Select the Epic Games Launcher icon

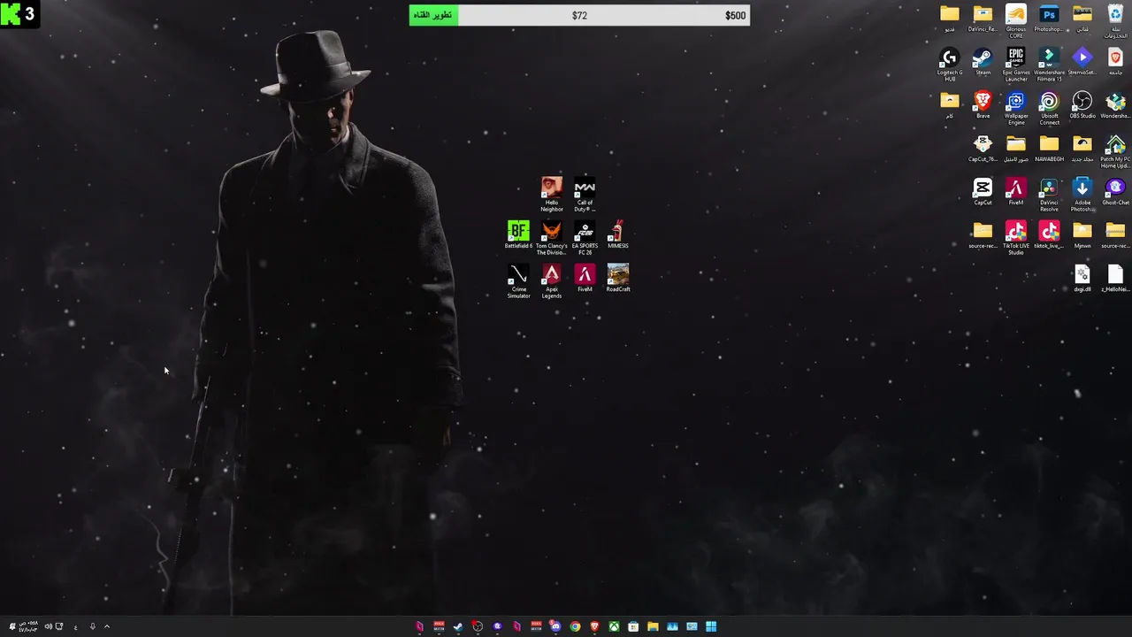pos(1016,65)
